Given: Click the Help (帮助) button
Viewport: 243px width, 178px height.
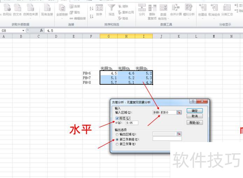Looking at the screenshot, I should pyautogui.click(x=195, y=123).
